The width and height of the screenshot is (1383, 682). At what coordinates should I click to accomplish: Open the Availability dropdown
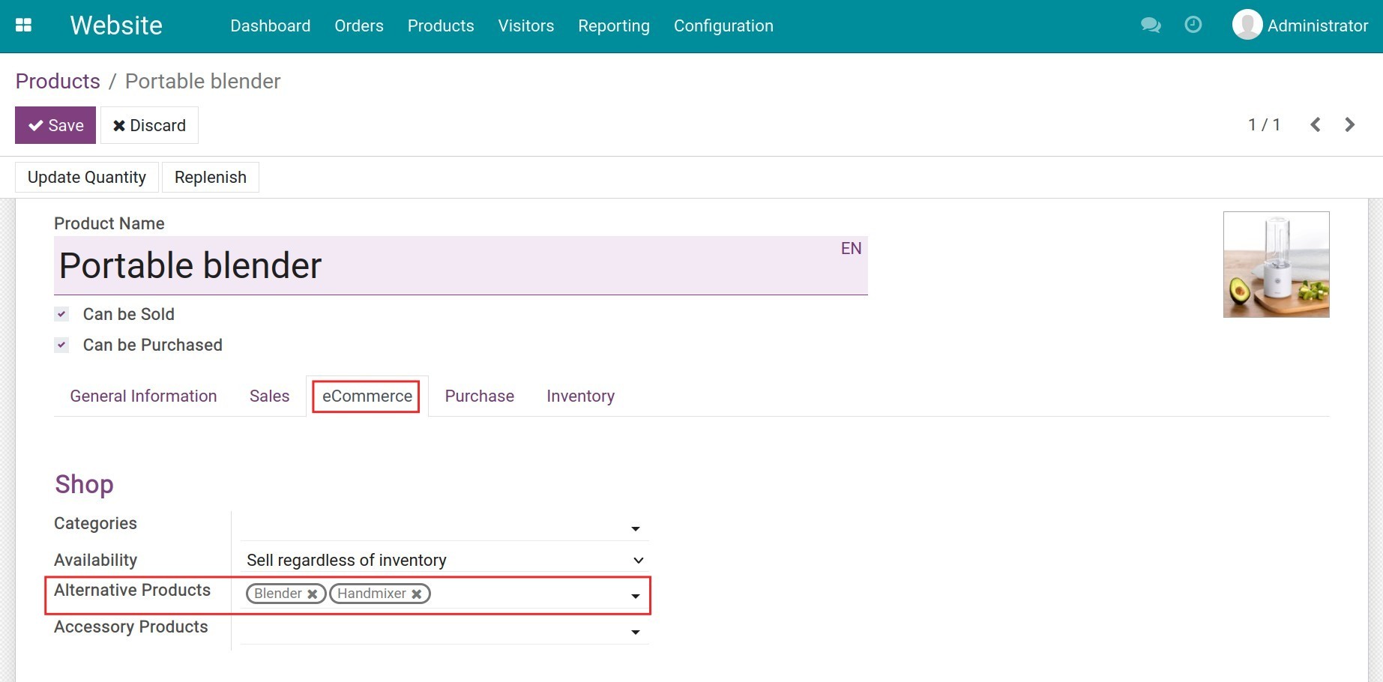[x=638, y=561]
